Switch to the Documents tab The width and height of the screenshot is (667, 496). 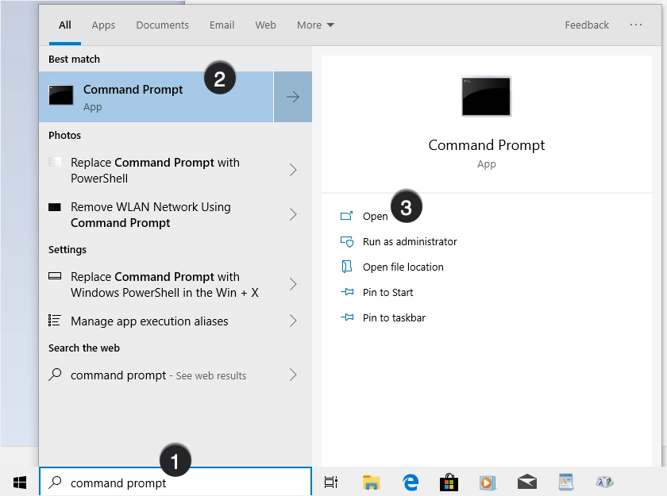[x=162, y=25]
